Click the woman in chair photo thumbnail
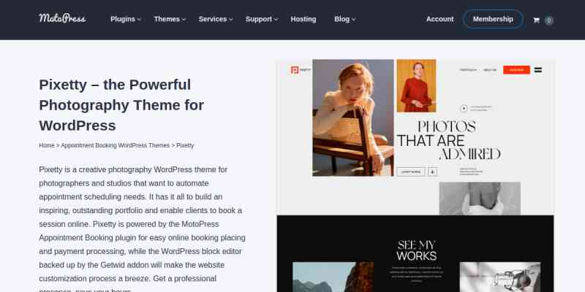This screenshot has width=585, height=292. point(353,118)
